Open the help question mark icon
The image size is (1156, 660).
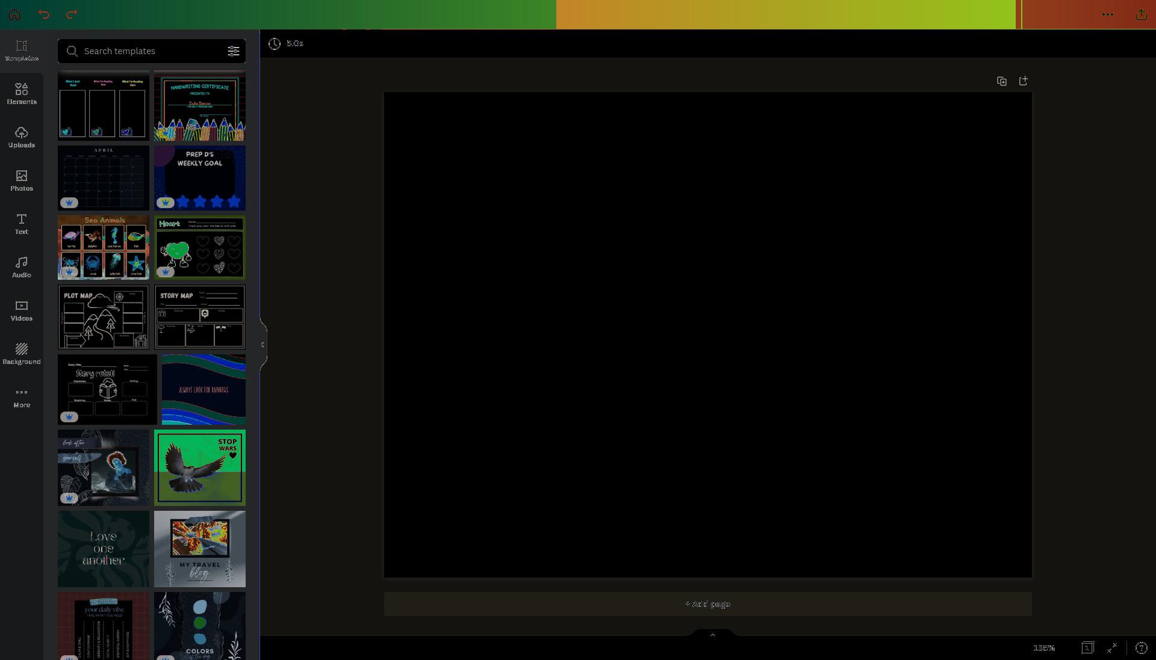coord(1141,648)
